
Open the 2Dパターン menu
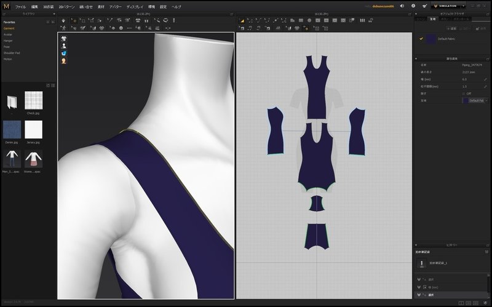[66, 7]
